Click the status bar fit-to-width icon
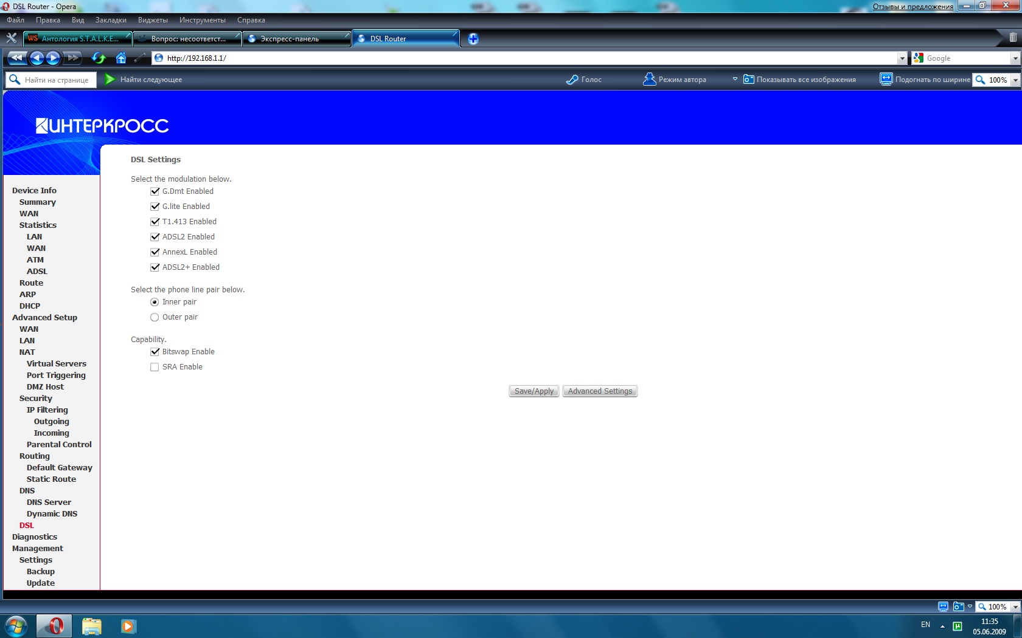 pos(943,606)
